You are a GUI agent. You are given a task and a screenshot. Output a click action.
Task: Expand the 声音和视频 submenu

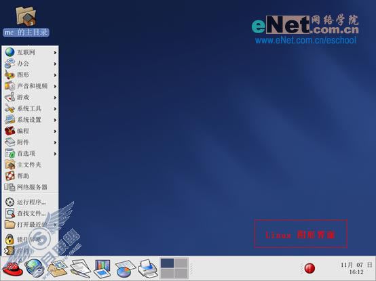(31, 86)
